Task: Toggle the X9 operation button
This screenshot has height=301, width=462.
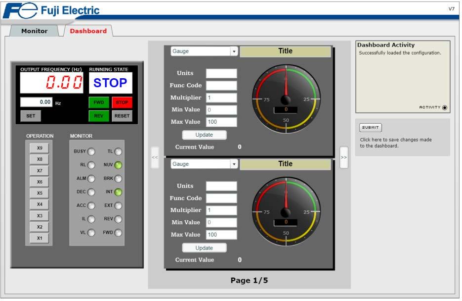Action: (40, 148)
